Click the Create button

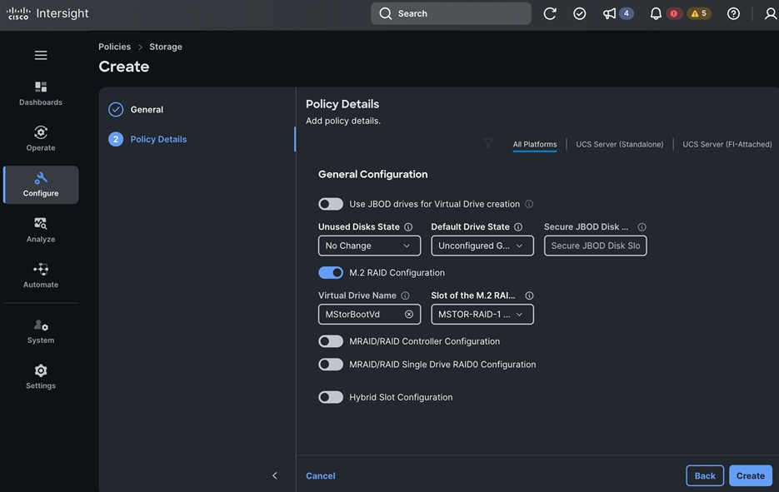click(750, 475)
